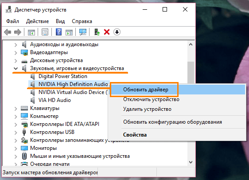Click the speaker icon beside Digital Power Station
The image size is (249, 180).
click(x=32, y=76)
